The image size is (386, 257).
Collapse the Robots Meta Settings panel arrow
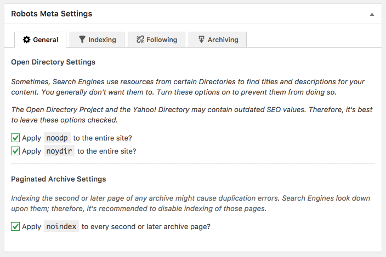(x=372, y=14)
